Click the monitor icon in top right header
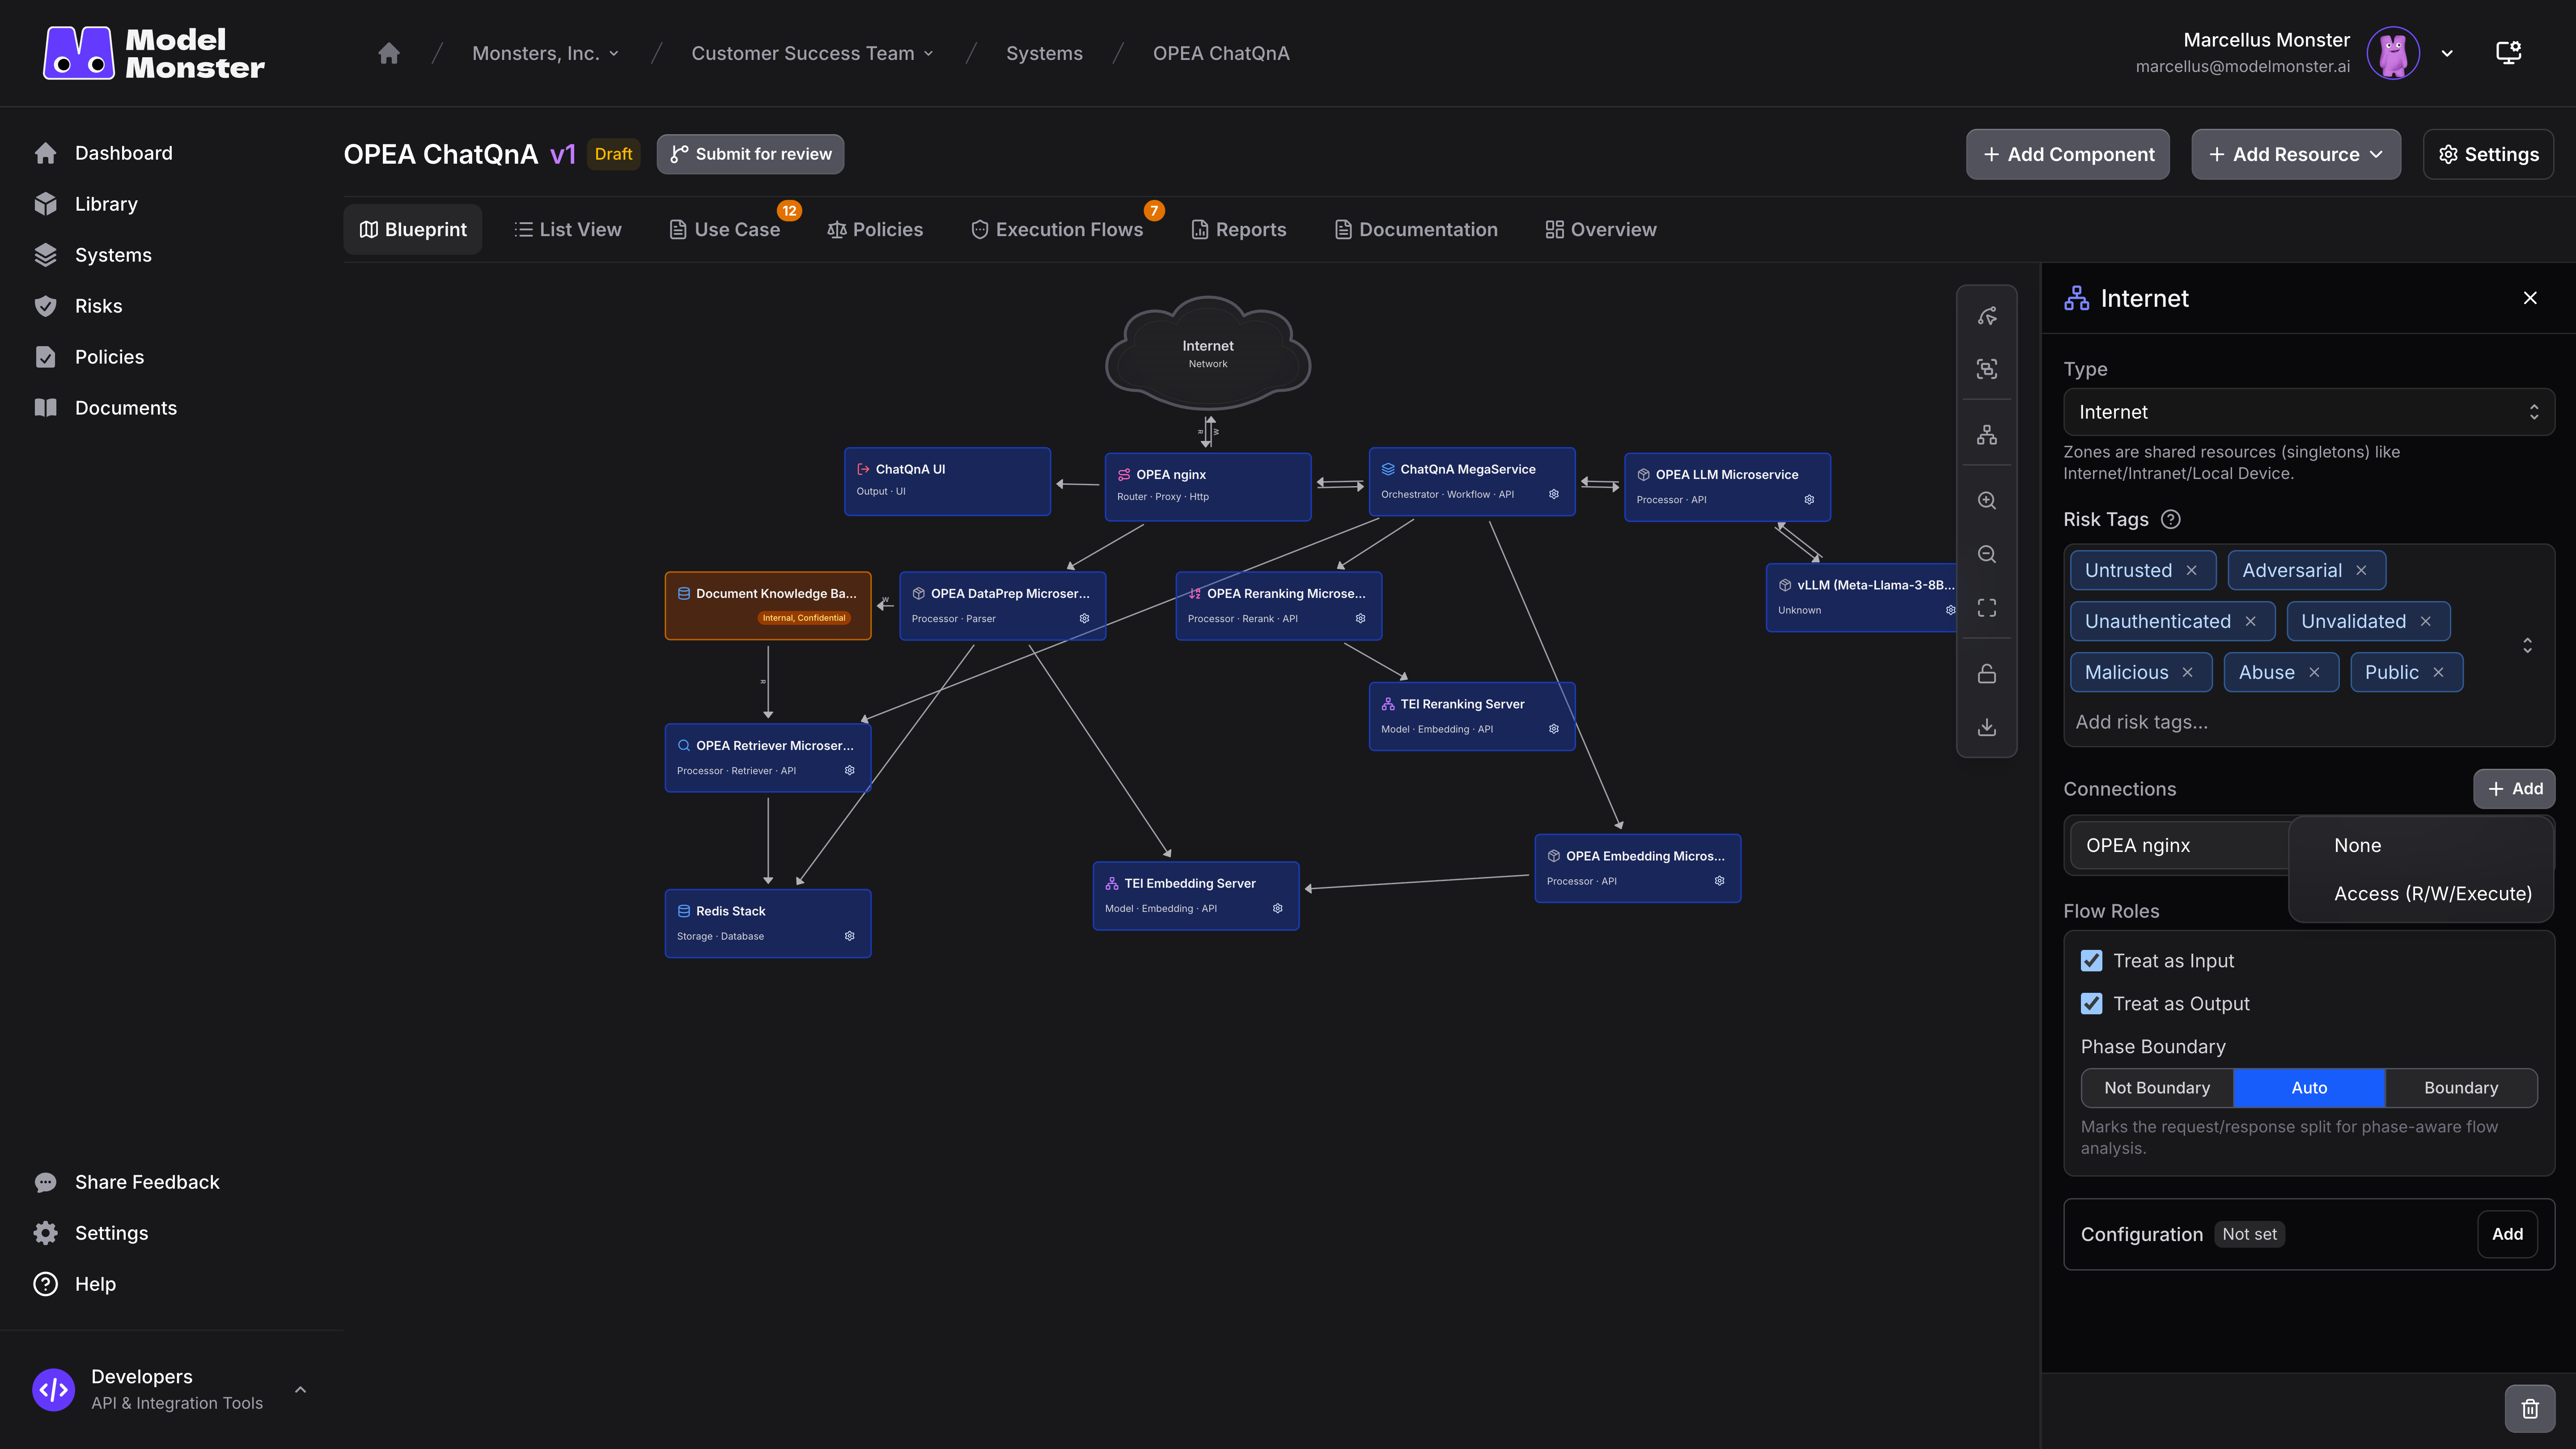This screenshot has width=2576, height=1449. pos(2509,53)
